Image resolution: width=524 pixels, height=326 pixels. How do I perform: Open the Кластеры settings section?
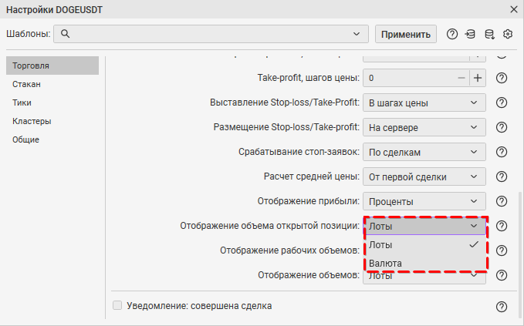click(x=32, y=121)
